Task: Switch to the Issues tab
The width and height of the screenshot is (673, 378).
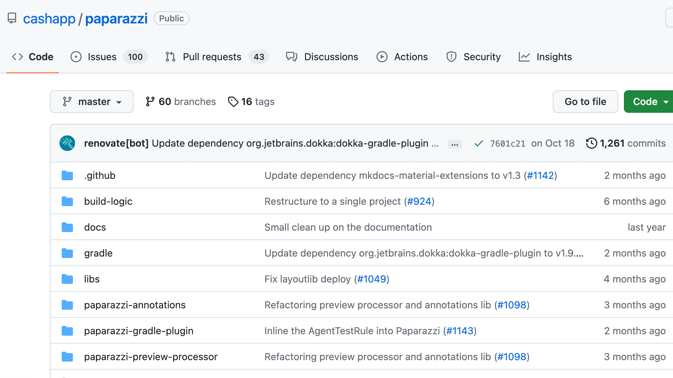Action: coord(102,57)
